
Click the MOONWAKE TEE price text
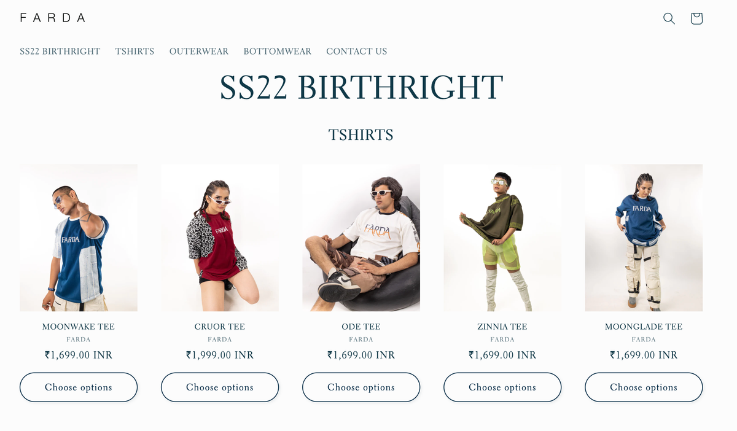[78, 355]
